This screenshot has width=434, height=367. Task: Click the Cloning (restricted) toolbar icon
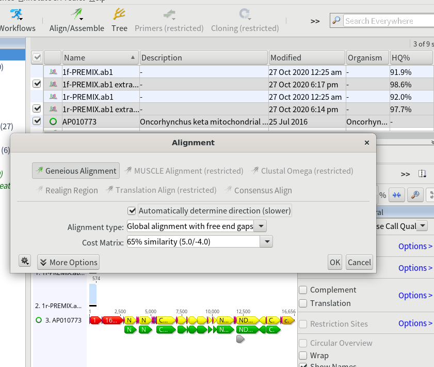click(x=245, y=14)
